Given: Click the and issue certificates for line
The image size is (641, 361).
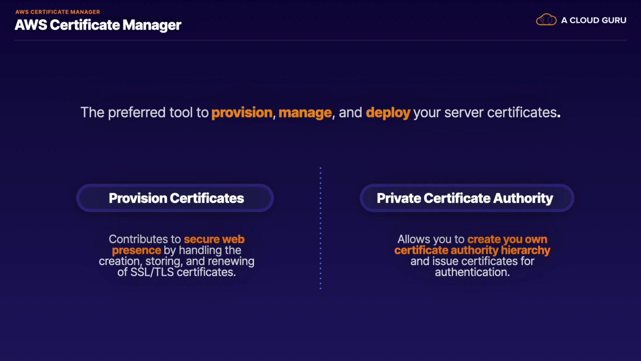Looking at the screenshot, I should (x=472, y=261).
